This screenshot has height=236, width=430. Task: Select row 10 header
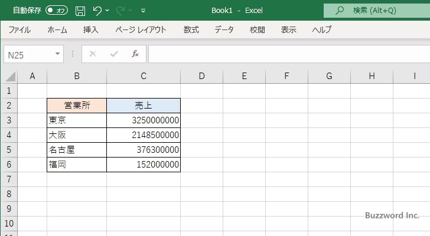point(9,224)
